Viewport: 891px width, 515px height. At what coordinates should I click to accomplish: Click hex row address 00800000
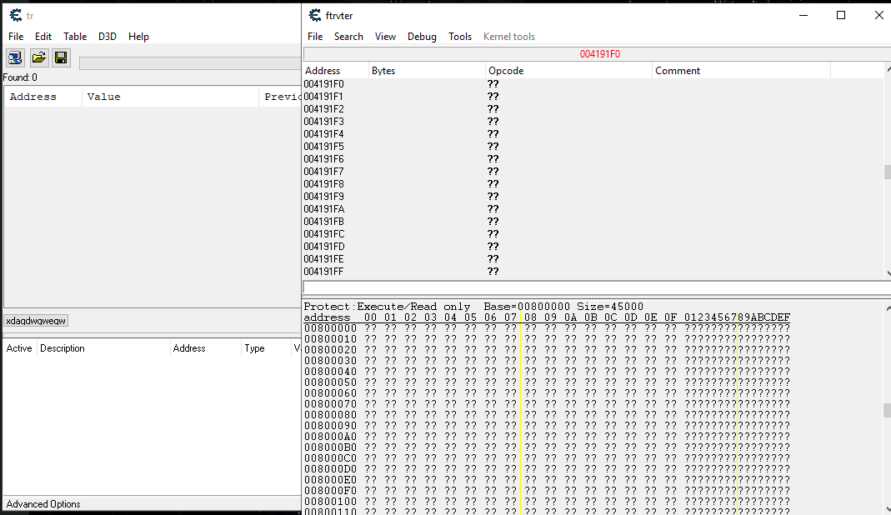point(330,328)
